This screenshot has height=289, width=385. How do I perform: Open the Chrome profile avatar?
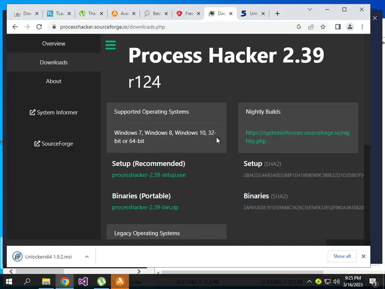[x=350, y=27]
